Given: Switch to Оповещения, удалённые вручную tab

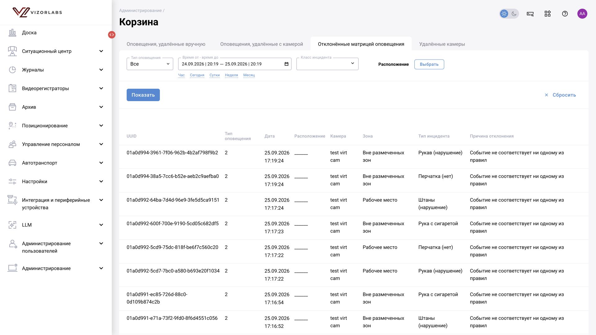Looking at the screenshot, I should tap(166, 44).
